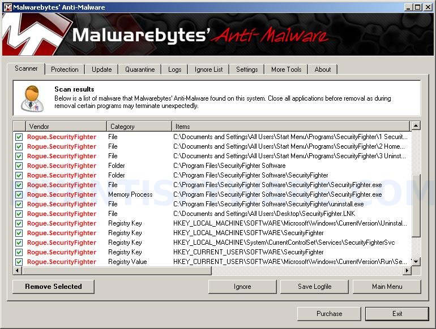Toggle checkbox for SecurityFighterSvc registry key row
Image resolution: width=436 pixels, height=329 pixels.
click(x=19, y=243)
